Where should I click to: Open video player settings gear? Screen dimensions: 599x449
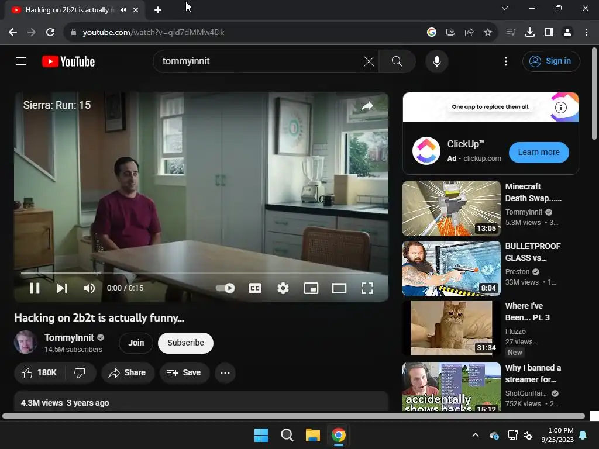(x=283, y=288)
